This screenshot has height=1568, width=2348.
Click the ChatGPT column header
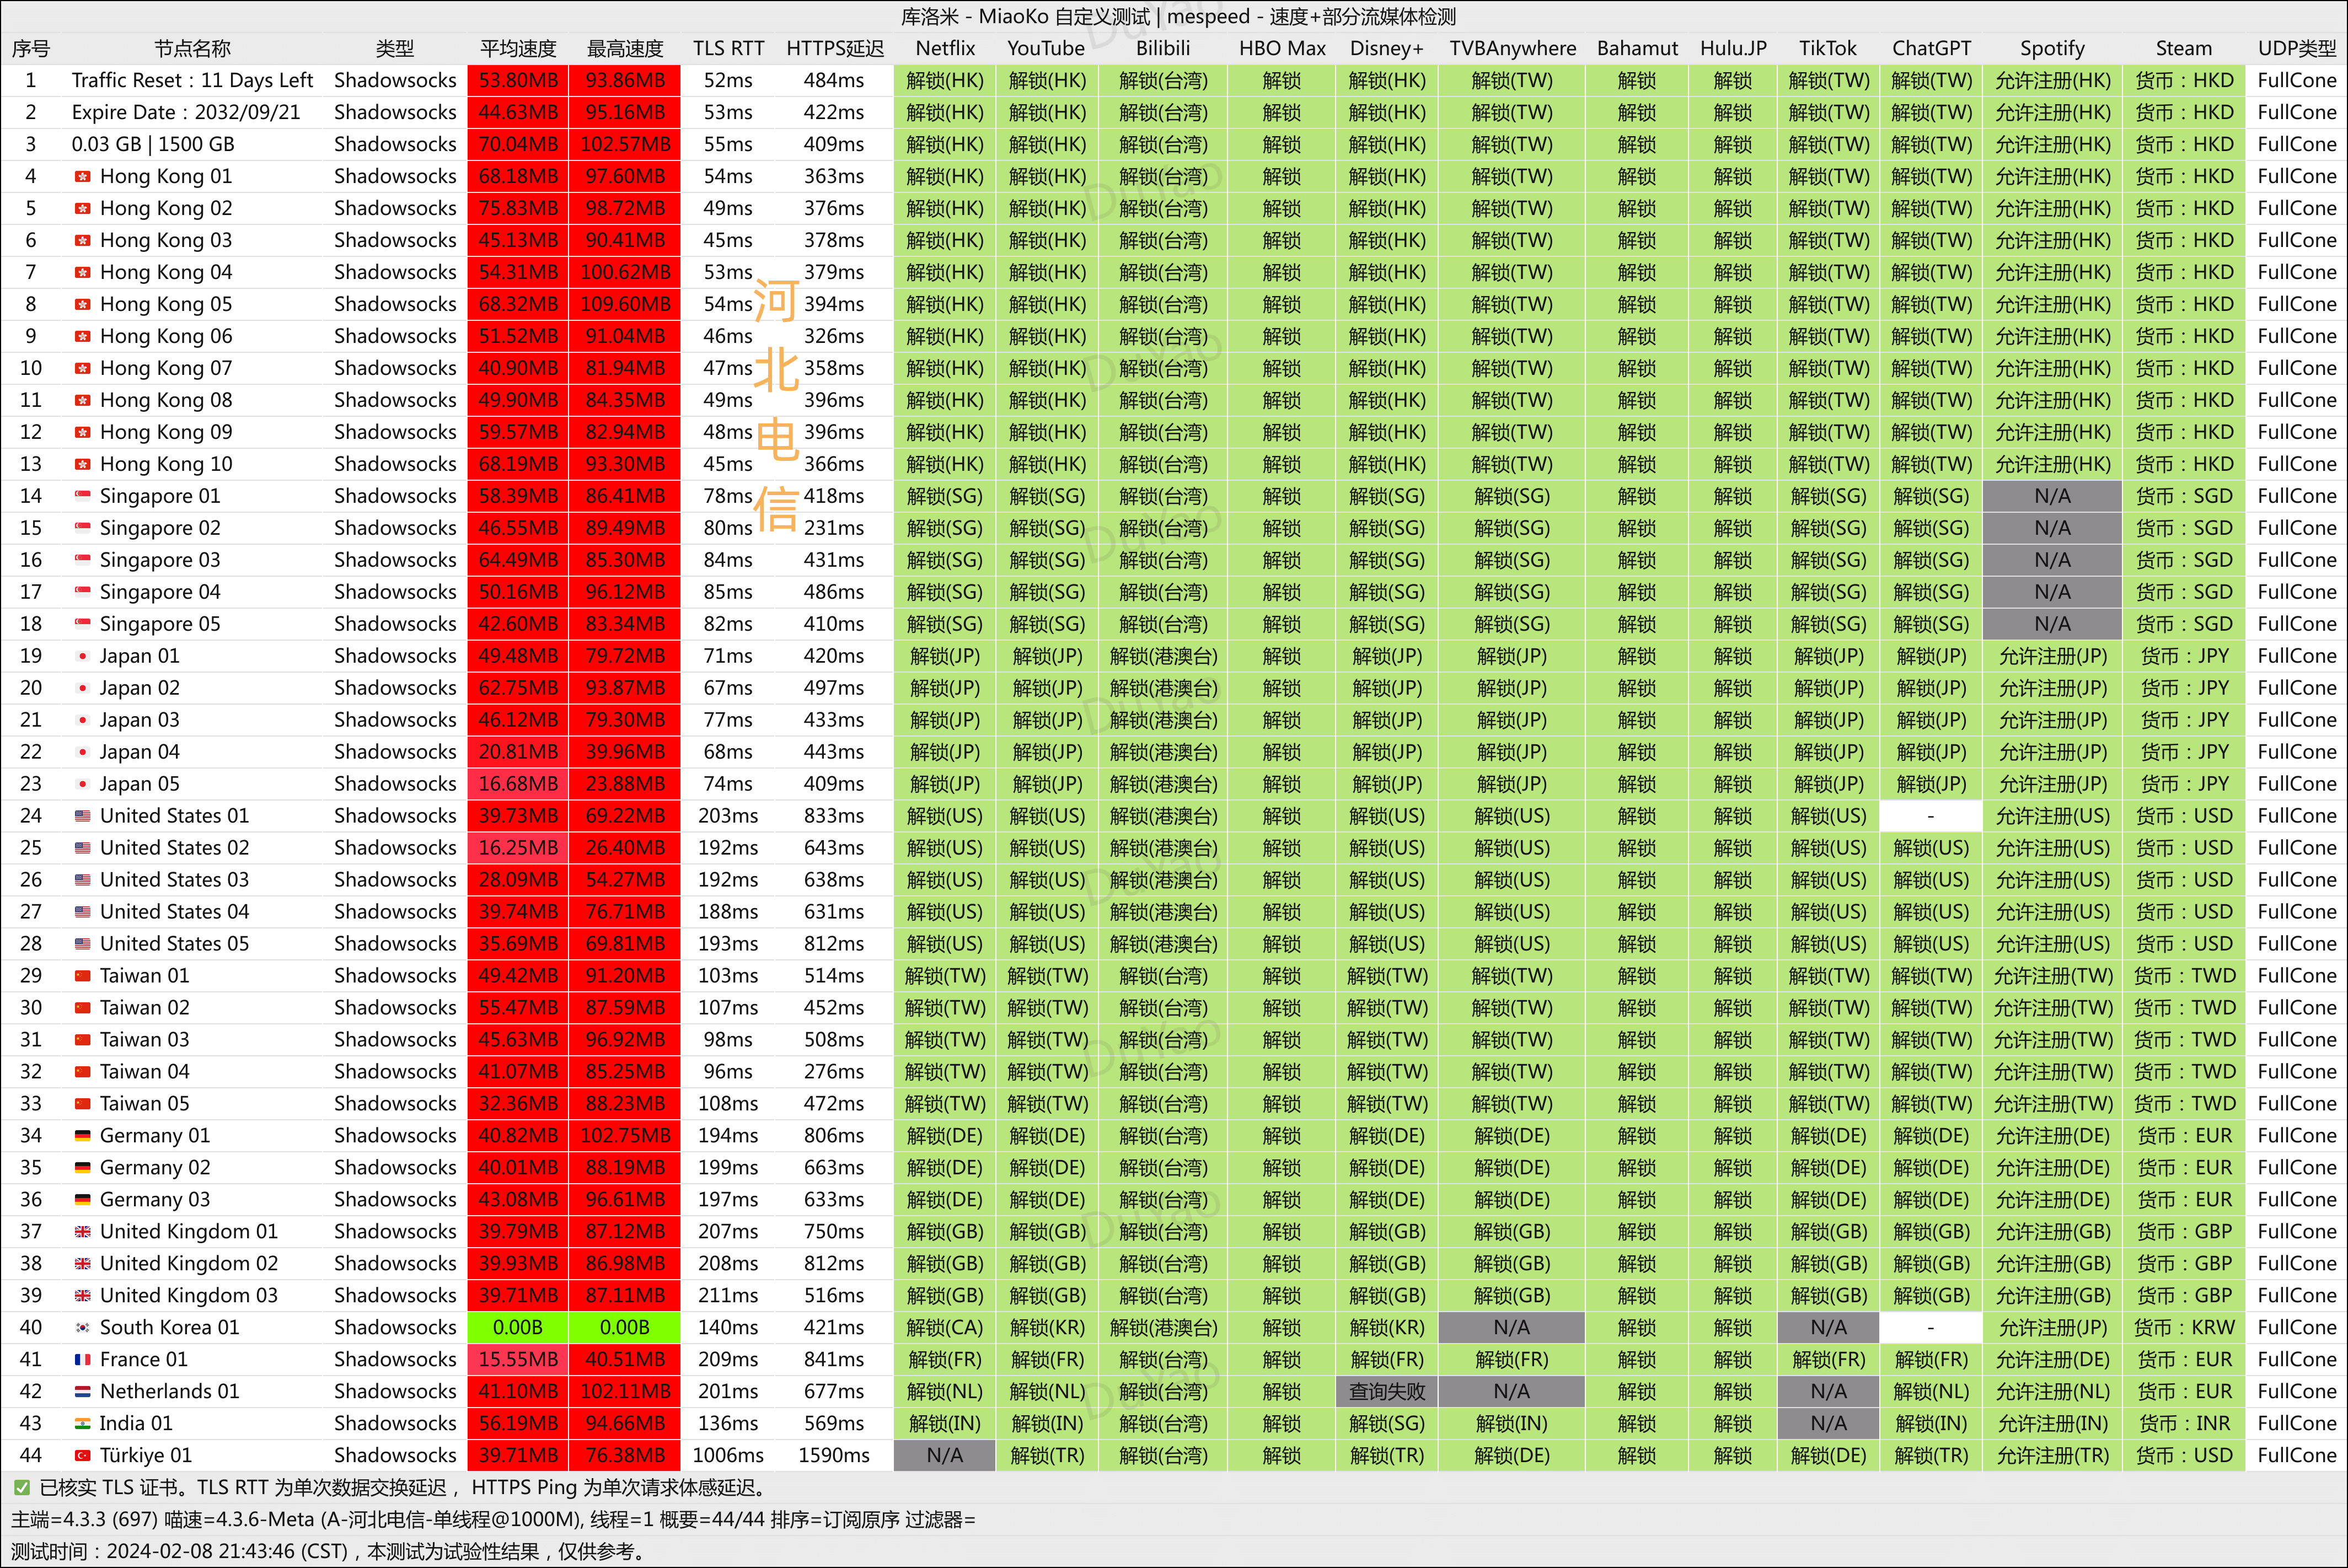1931,48
